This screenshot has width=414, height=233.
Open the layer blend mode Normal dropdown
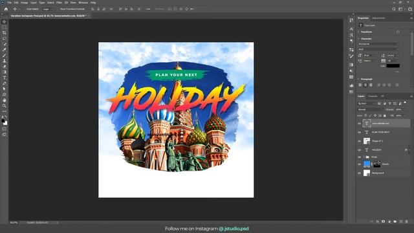tap(370, 109)
